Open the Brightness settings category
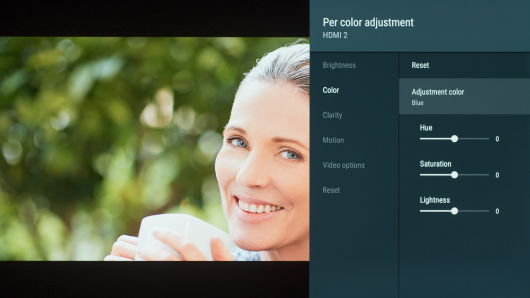This screenshot has width=530, height=298. click(x=339, y=65)
